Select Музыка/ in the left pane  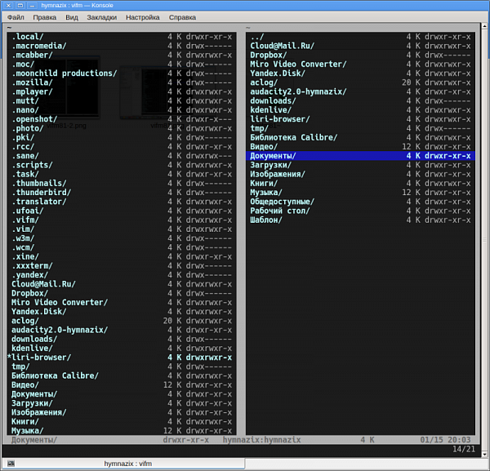(x=122, y=431)
